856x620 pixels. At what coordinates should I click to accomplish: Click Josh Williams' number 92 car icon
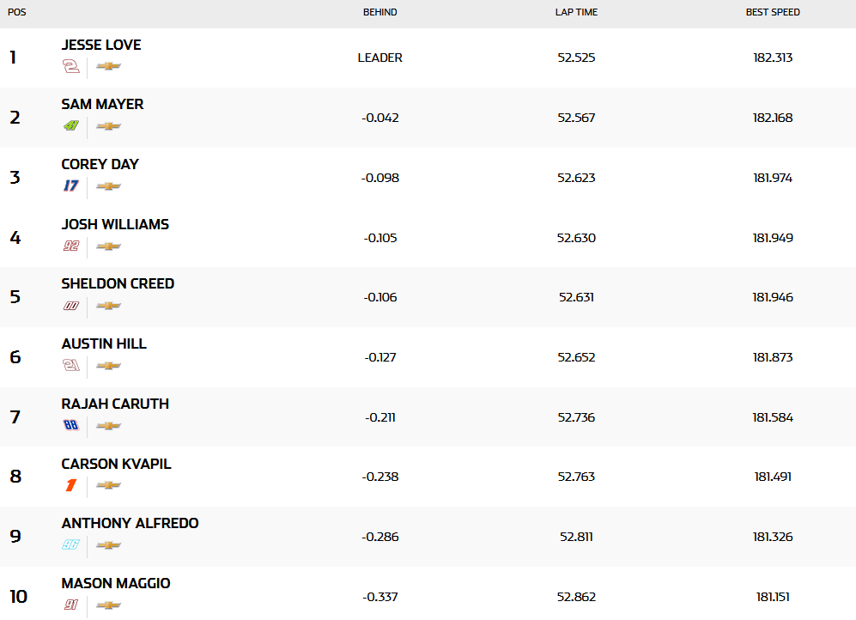pos(71,246)
